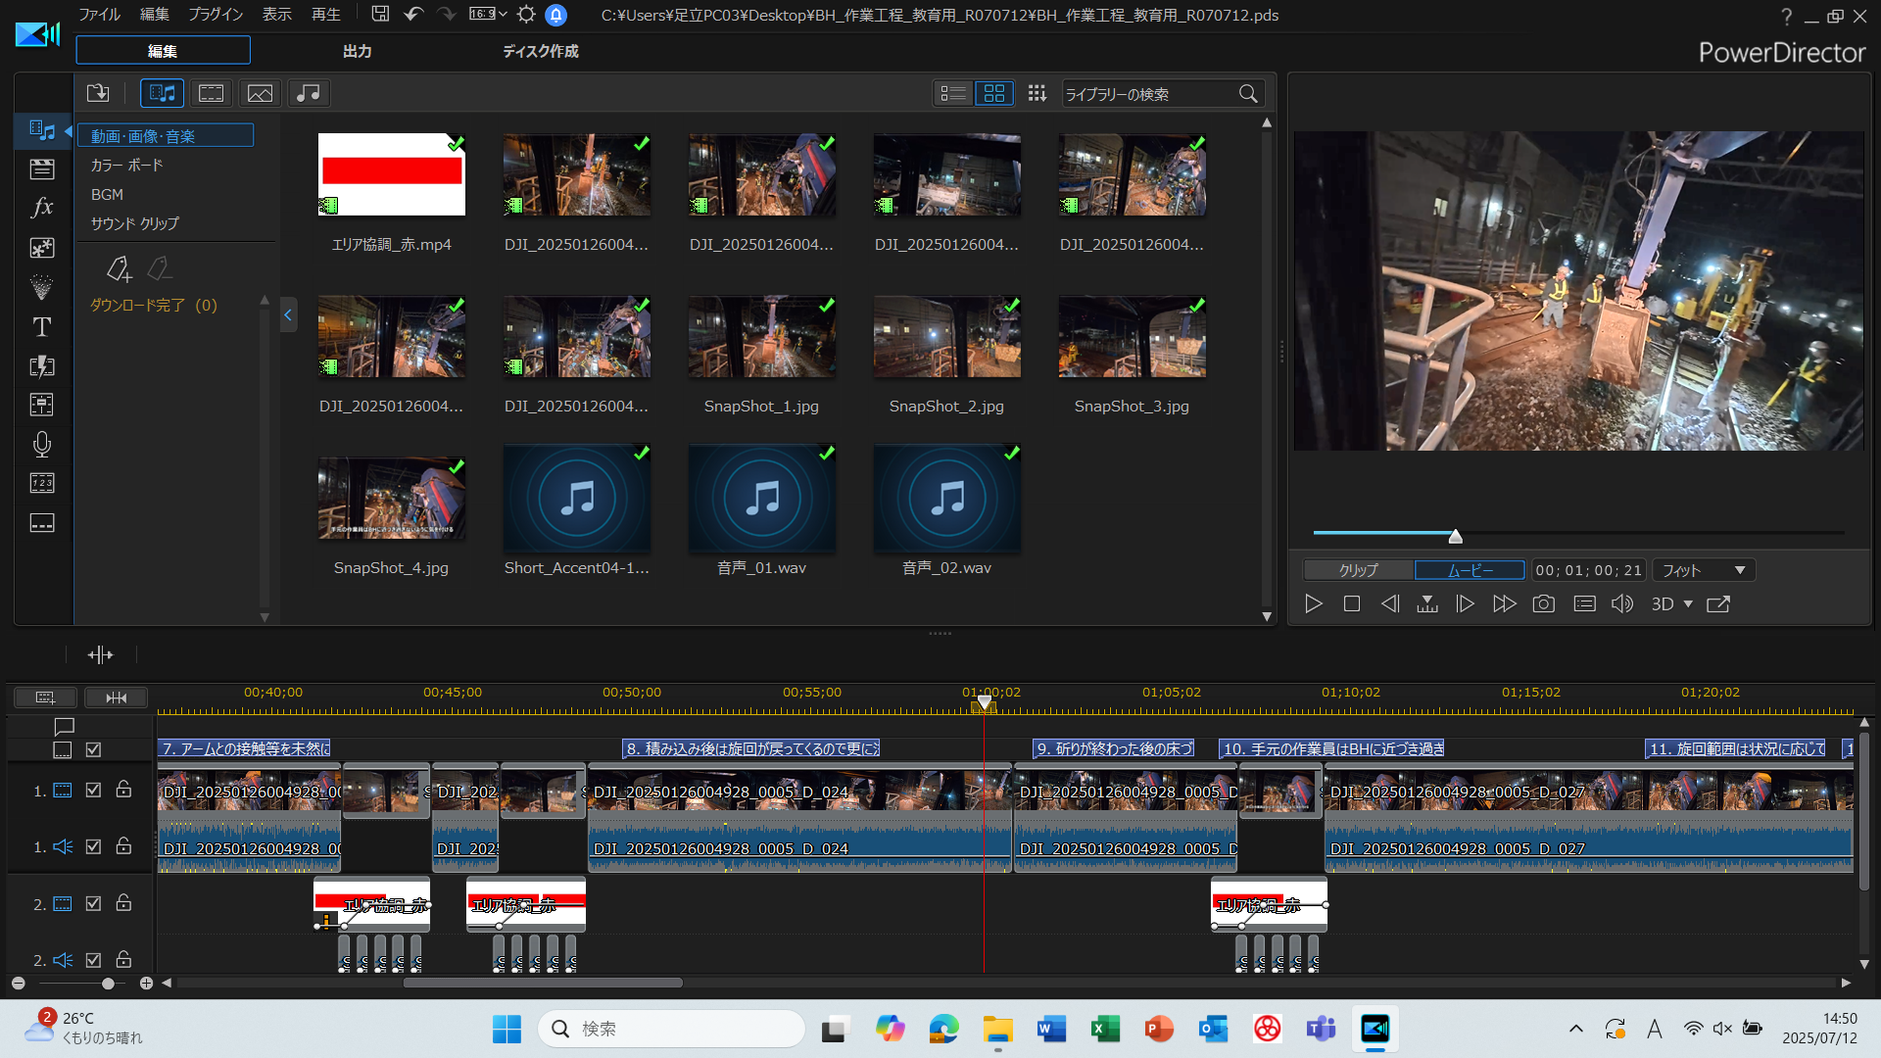Click the snapshot camera icon in preview
This screenshot has height=1058, width=1881.
pos(1543,604)
